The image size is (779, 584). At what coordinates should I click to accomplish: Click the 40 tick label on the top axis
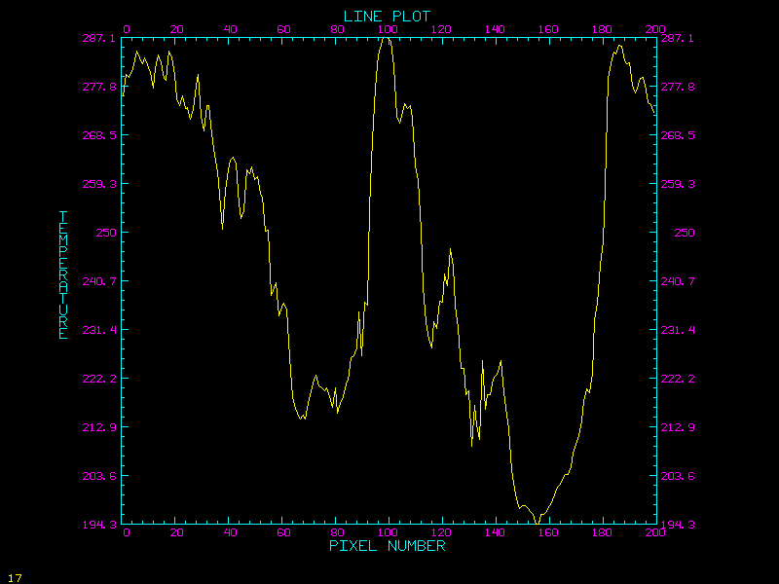click(230, 29)
